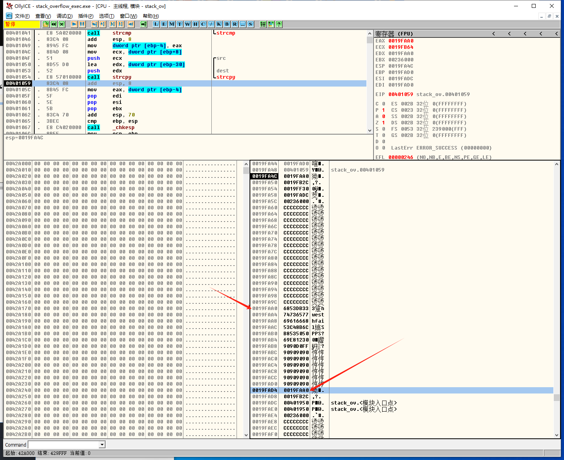Open Executable modules 'E' icon
Screen dimensions: 564x460
164,24
